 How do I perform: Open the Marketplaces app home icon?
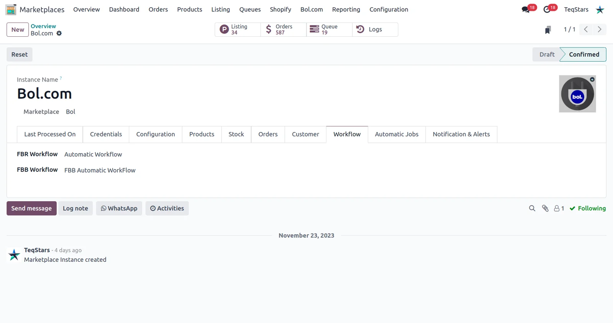click(x=11, y=10)
